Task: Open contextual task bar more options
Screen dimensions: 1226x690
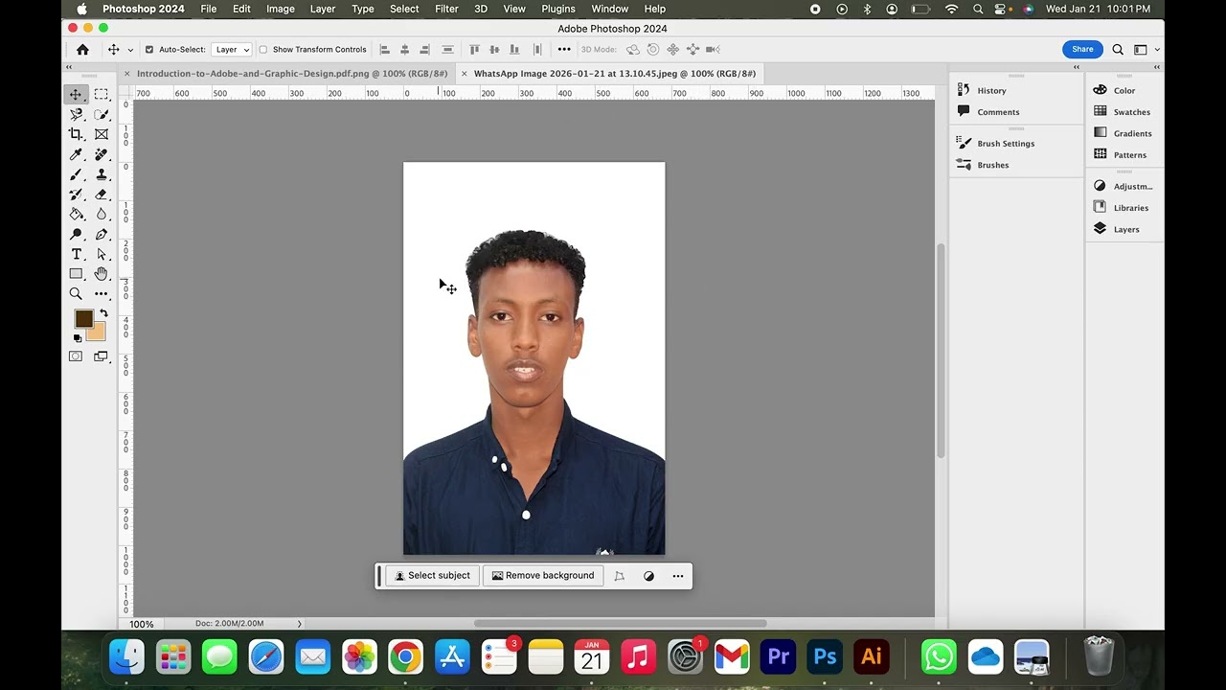Action: 678,576
